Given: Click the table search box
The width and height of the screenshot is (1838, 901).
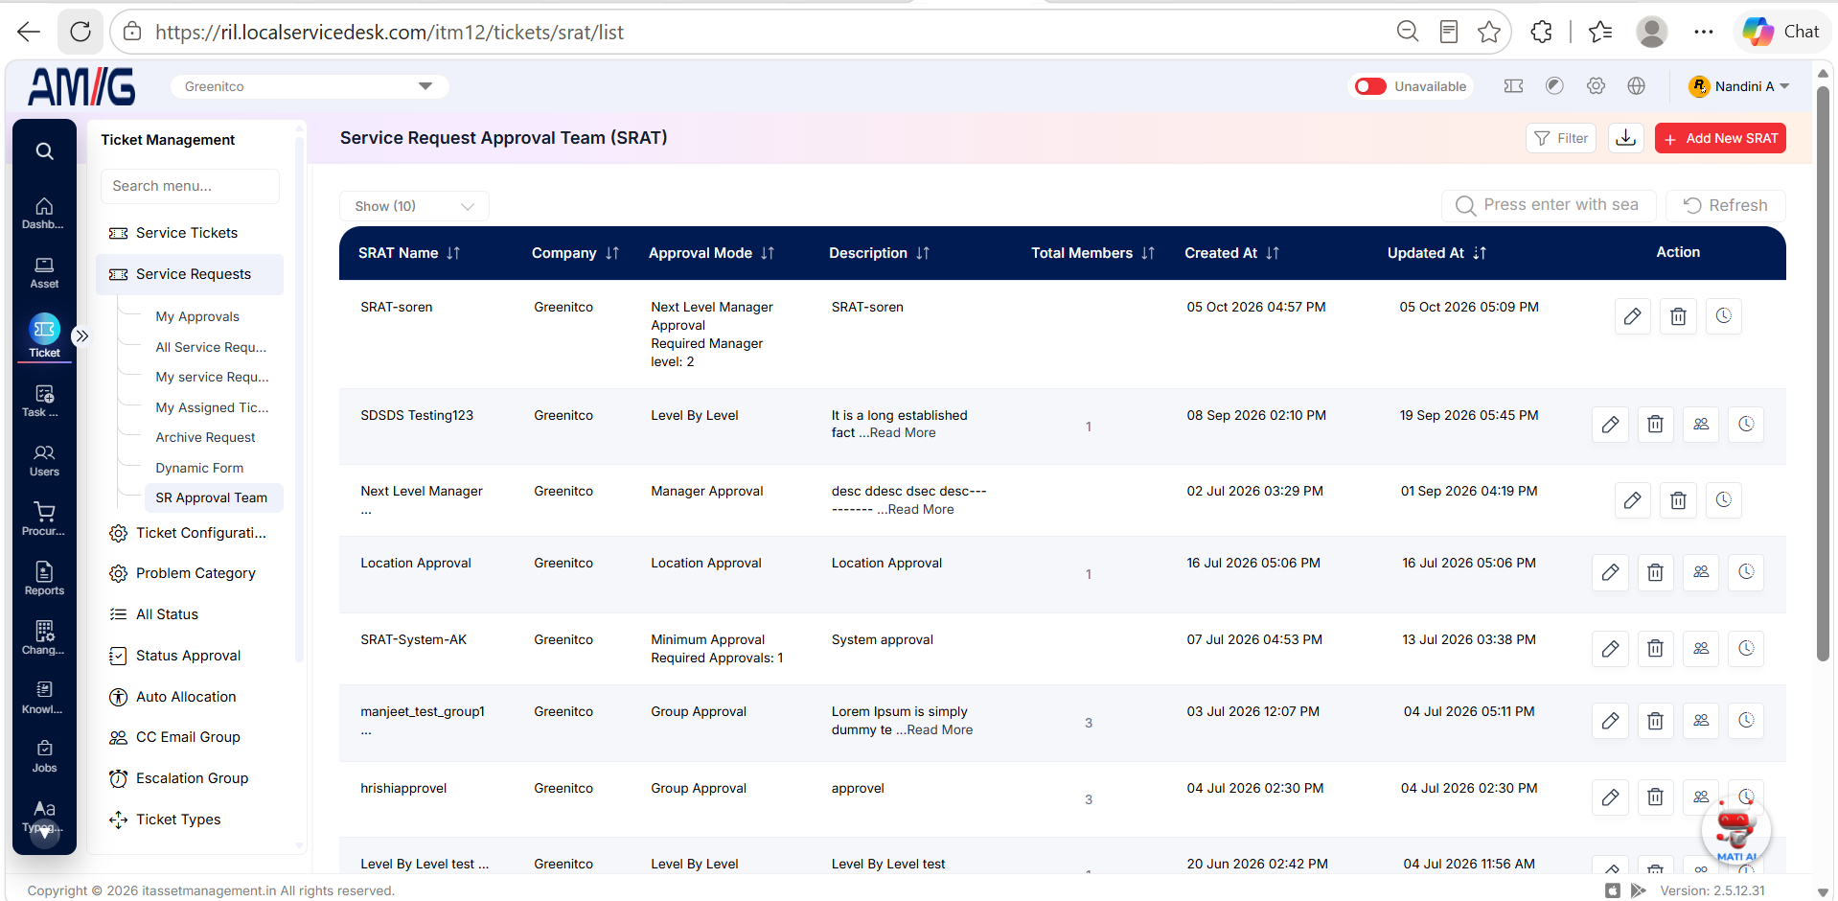Looking at the screenshot, I should coord(1549,205).
